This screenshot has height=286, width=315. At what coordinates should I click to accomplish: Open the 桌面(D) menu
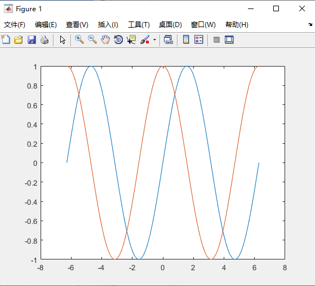pos(170,25)
